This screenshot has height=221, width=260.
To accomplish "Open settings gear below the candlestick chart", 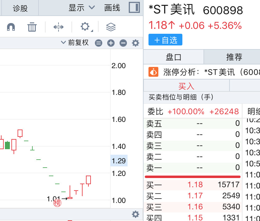I will [136, 214].
